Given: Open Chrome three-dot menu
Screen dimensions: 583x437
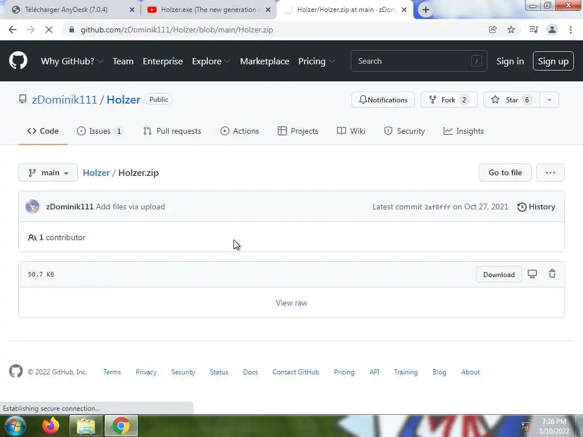Looking at the screenshot, I should [570, 30].
